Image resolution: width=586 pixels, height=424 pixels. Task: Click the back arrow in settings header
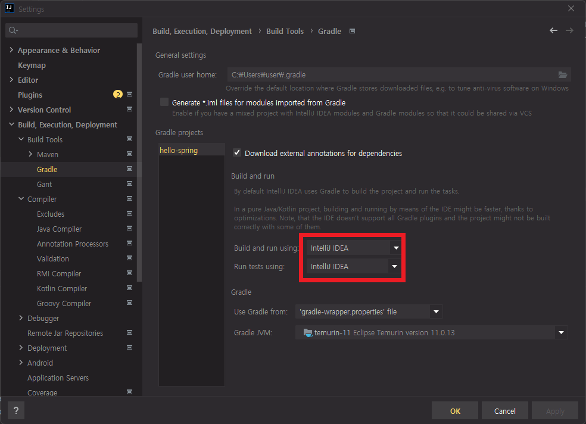pyautogui.click(x=553, y=30)
